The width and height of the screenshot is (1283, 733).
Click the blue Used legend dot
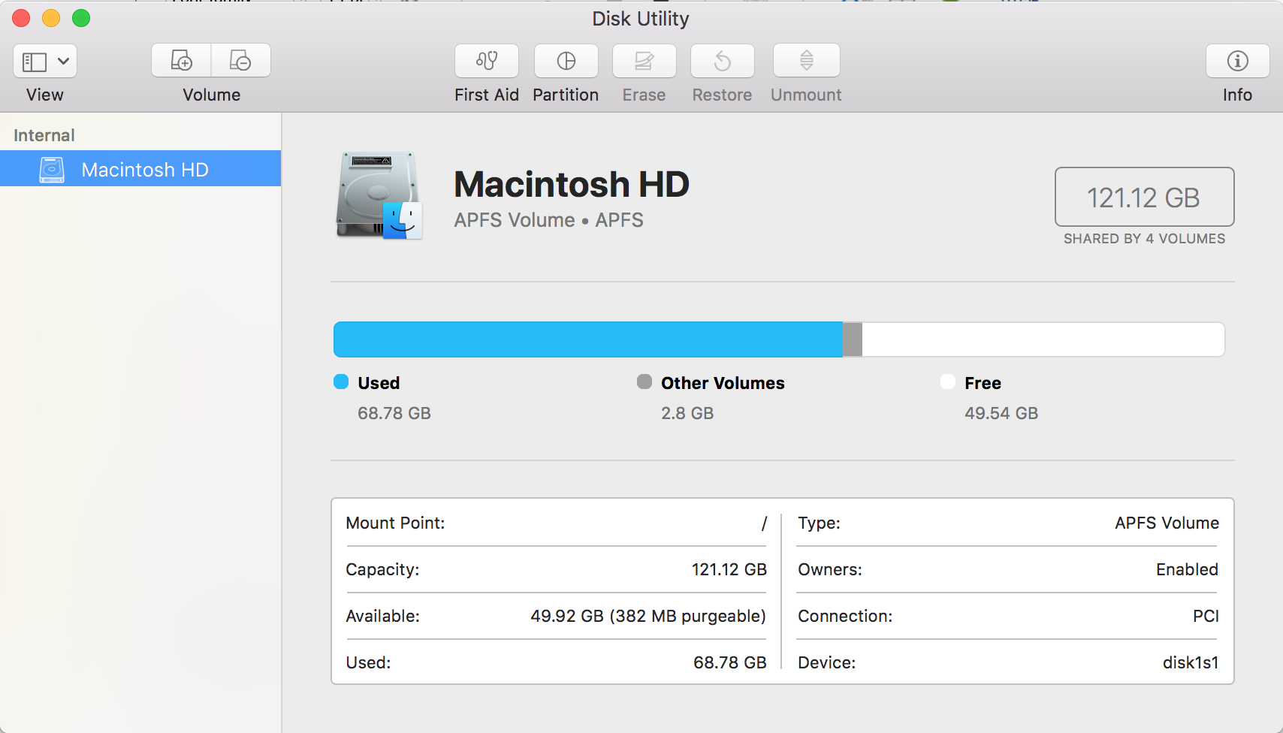(341, 382)
